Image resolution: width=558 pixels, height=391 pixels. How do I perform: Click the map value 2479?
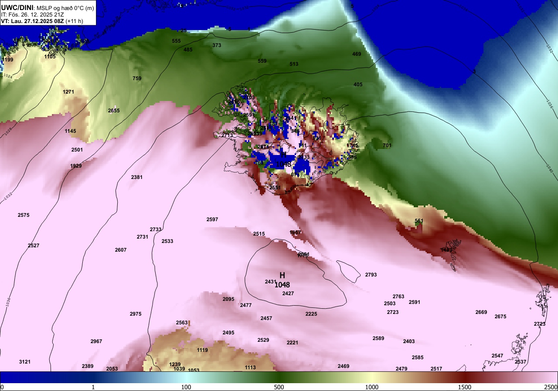coord(401,369)
